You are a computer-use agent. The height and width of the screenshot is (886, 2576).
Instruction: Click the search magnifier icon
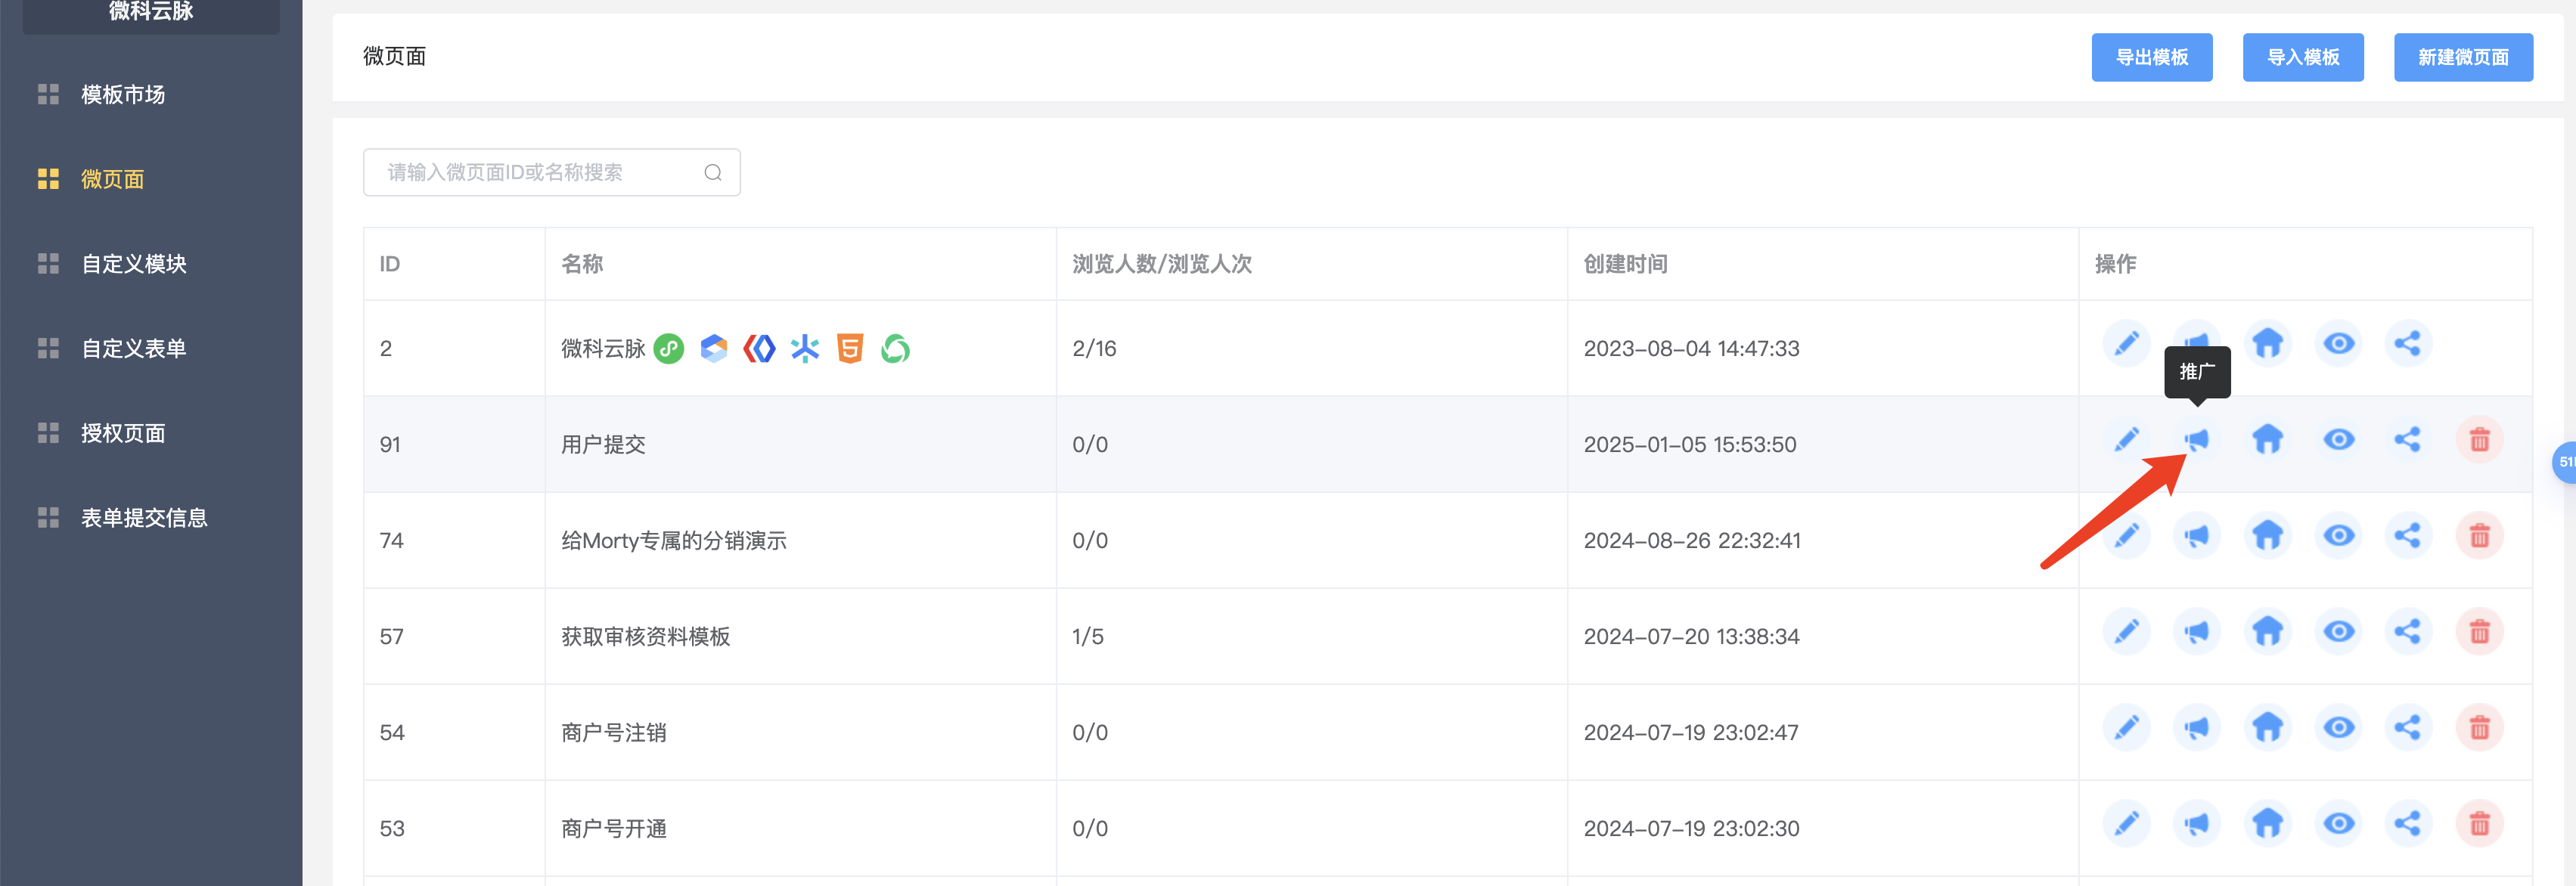click(713, 173)
